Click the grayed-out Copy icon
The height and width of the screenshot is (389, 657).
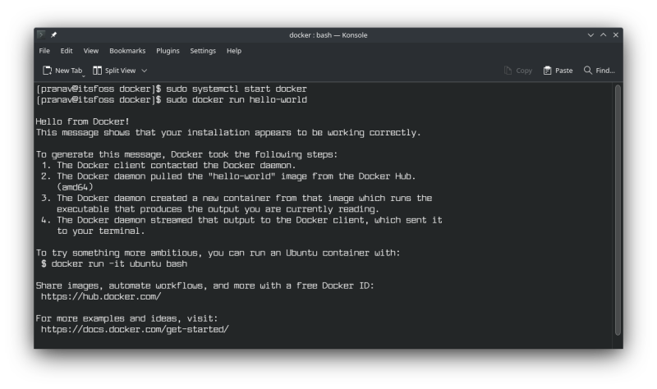click(x=508, y=71)
